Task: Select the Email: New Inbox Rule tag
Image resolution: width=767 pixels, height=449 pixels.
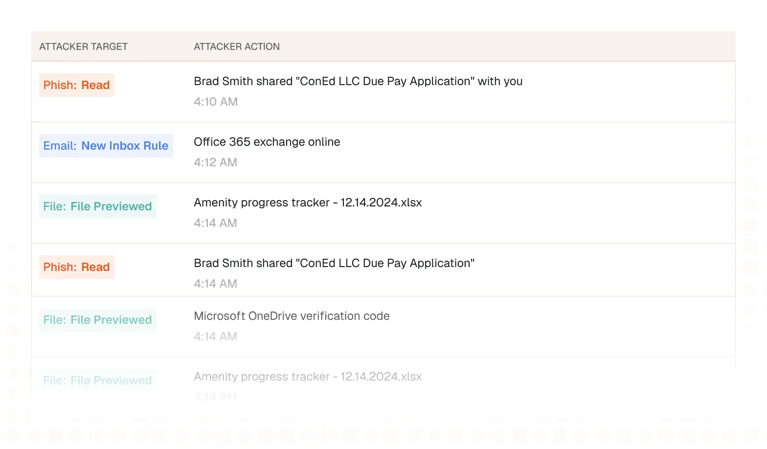Action: click(106, 146)
